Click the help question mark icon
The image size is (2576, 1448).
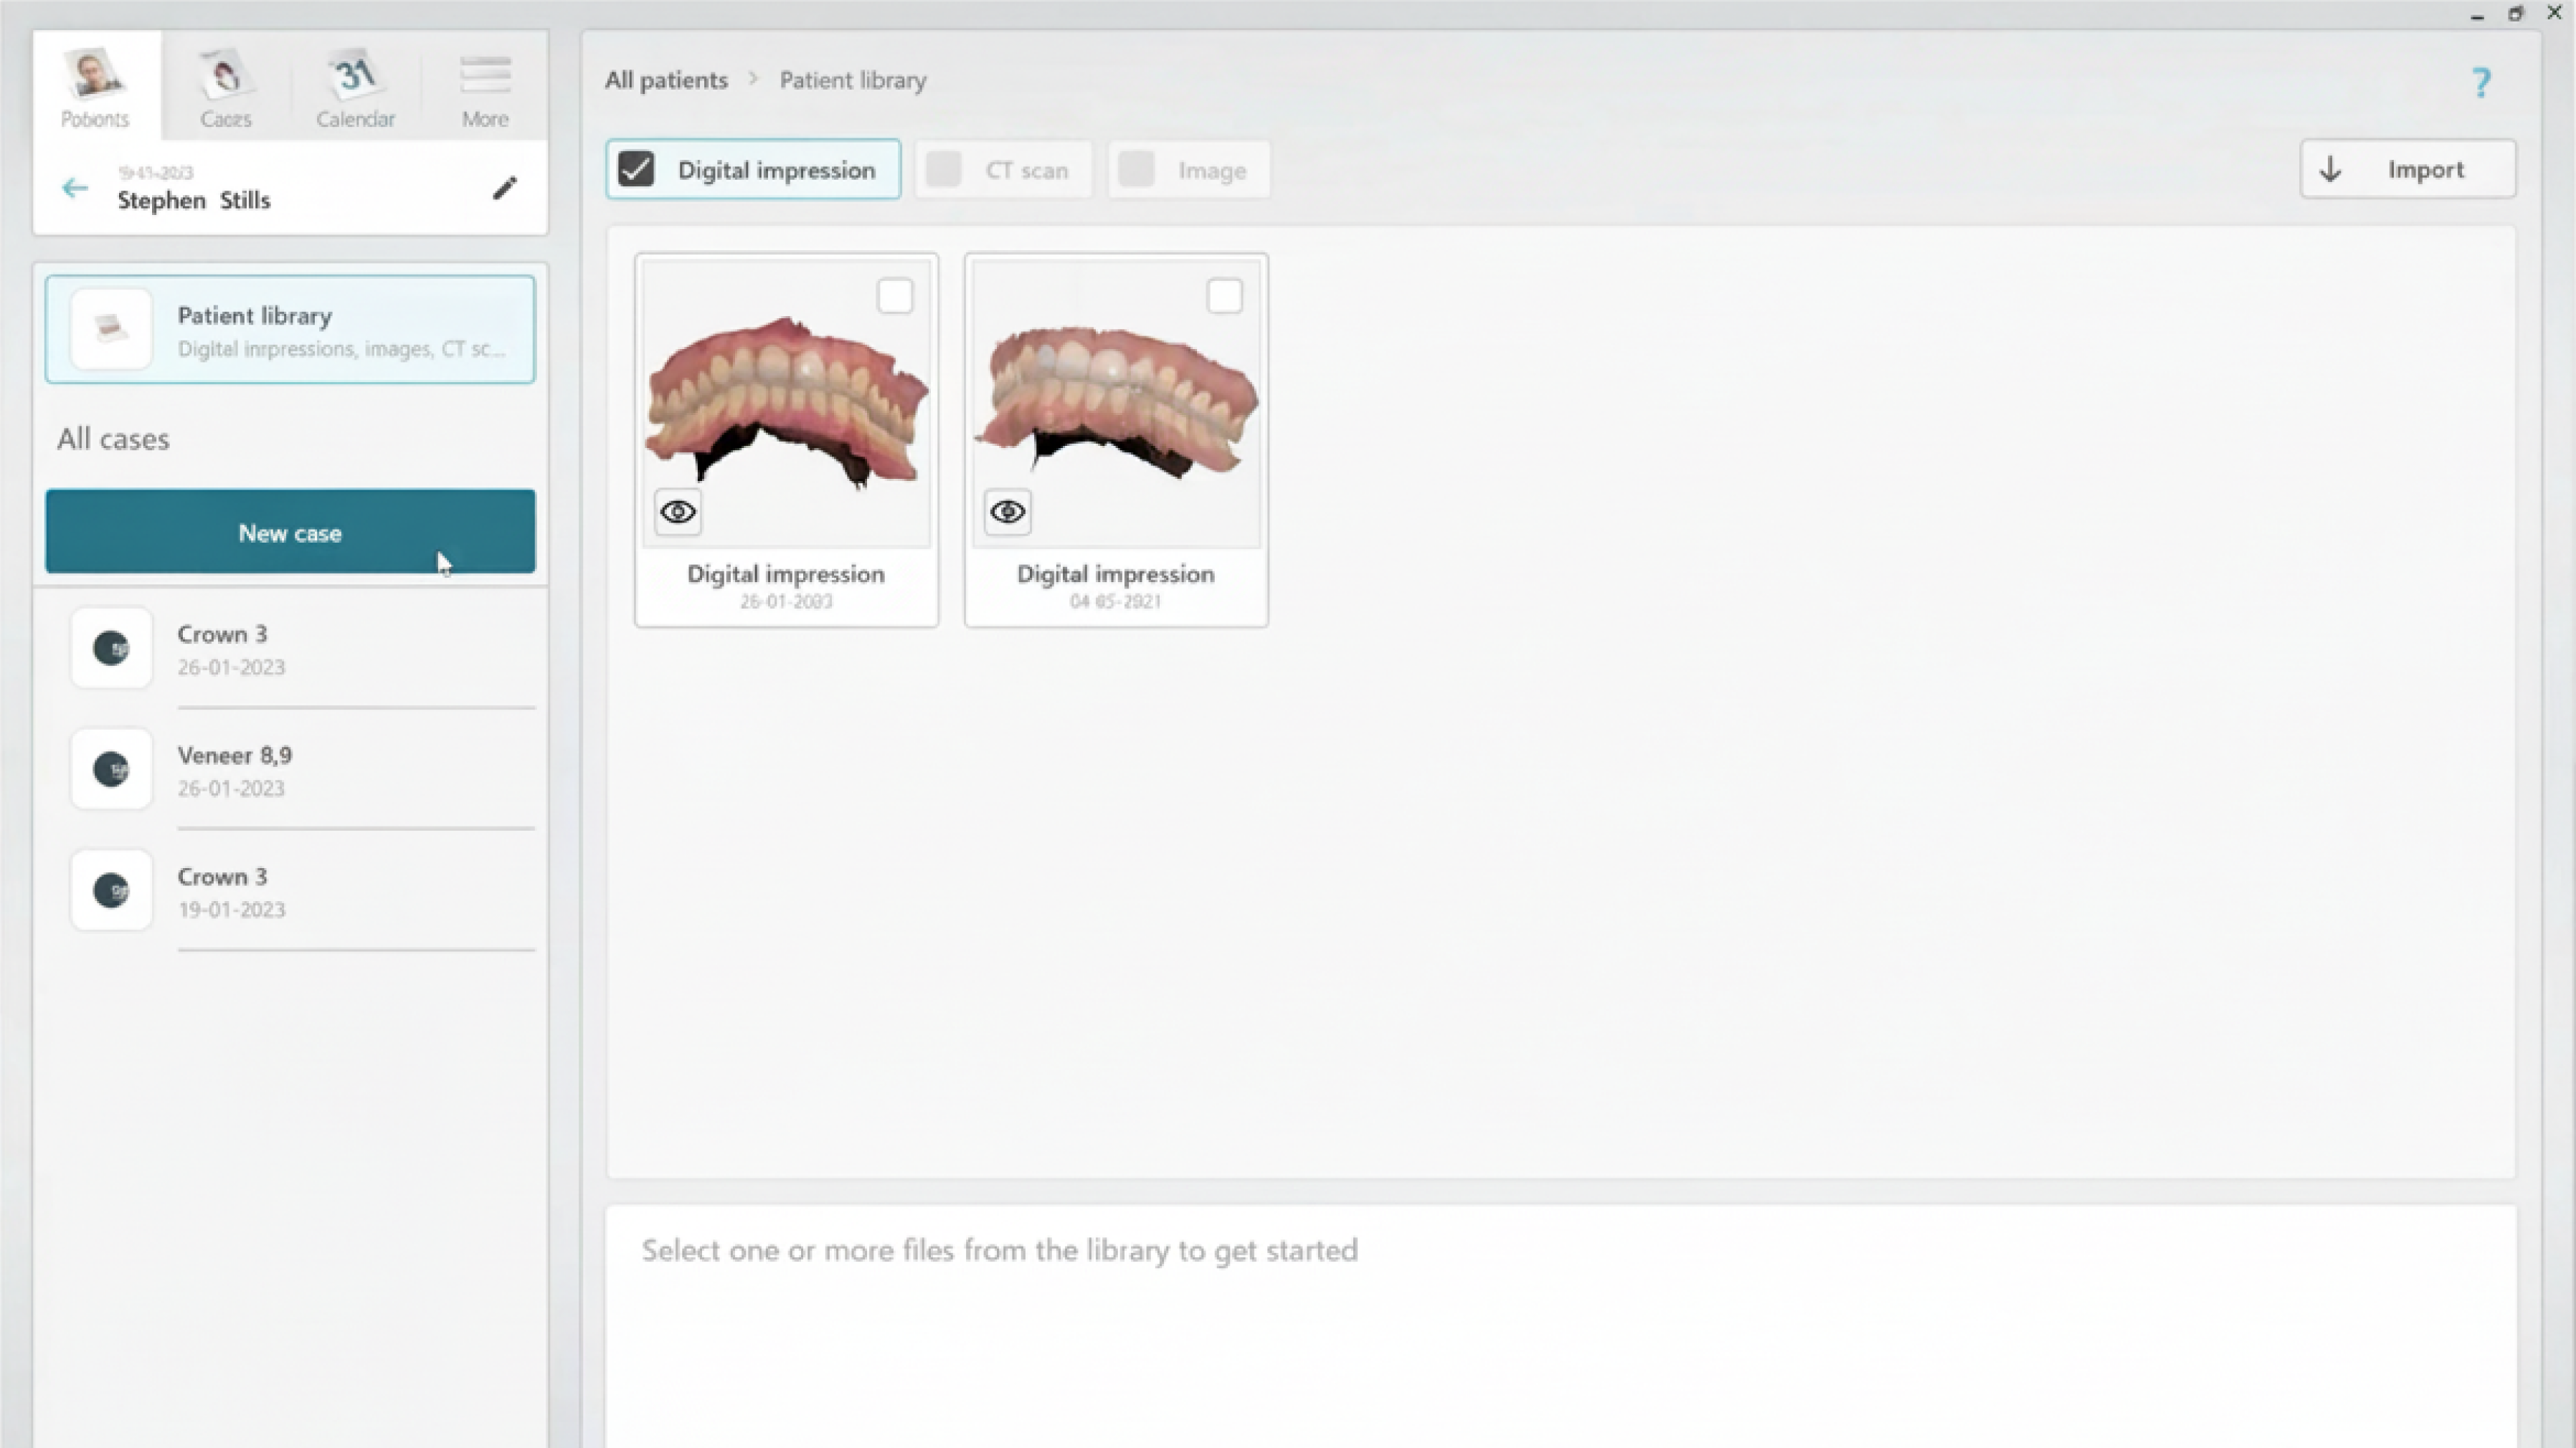[2481, 82]
